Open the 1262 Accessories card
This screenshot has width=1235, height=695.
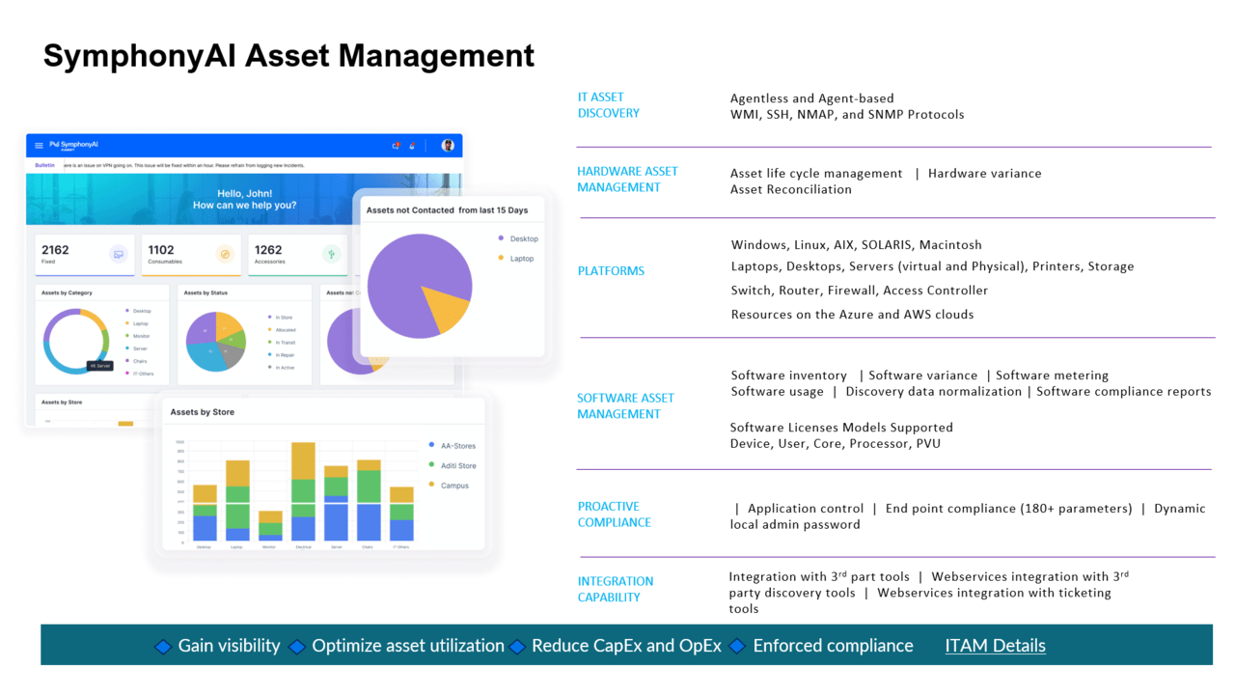pos(297,255)
